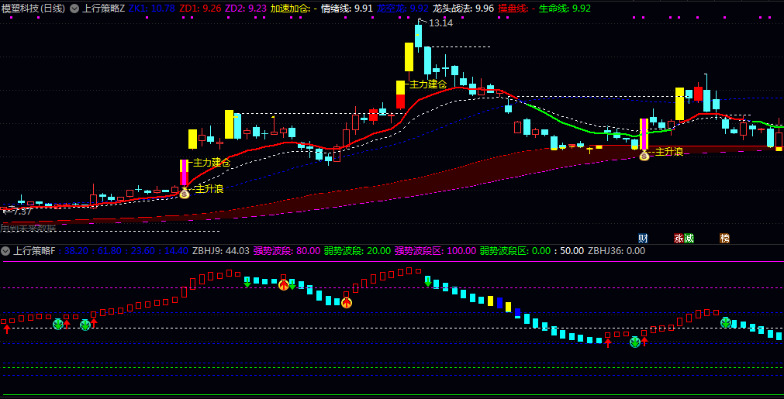
Task: Open the 上行策略Z indicator dropdown chevron
Action: [x=74, y=9]
